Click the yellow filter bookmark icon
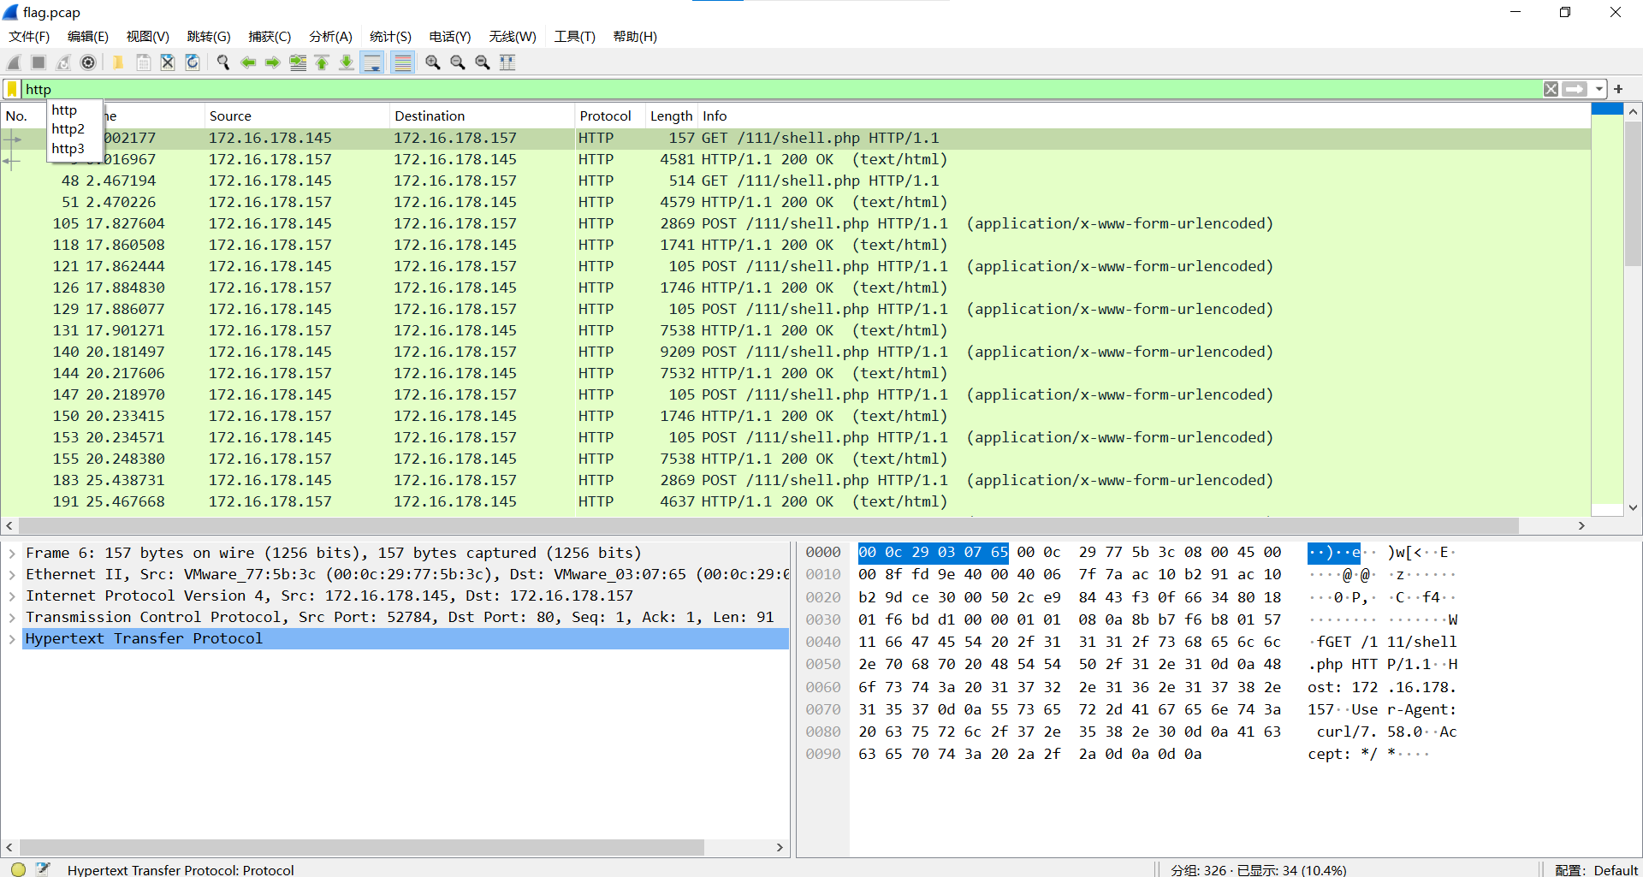1643x877 pixels. [x=12, y=89]
